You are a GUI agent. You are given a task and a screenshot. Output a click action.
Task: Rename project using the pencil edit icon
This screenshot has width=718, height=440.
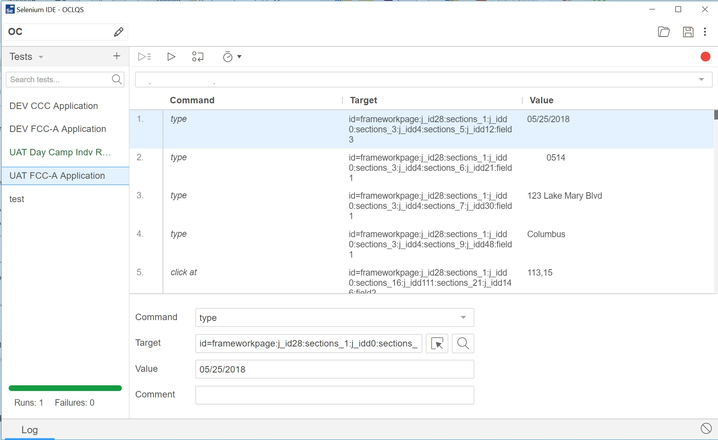point(118,32)
